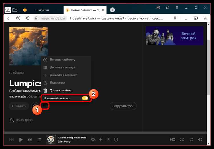Click the new tab group icon
Screen dimensions: 214x149
(15, 10)
